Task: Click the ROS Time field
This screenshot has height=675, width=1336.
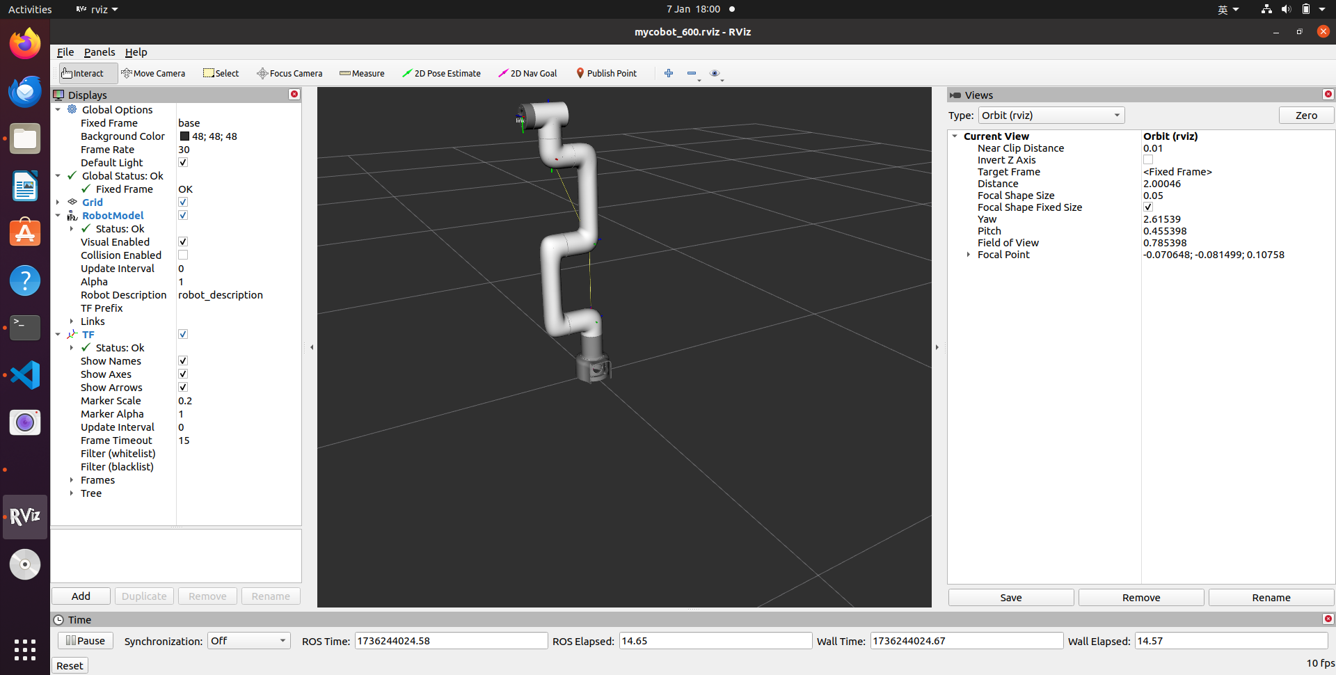Action: tap(451, 641)
